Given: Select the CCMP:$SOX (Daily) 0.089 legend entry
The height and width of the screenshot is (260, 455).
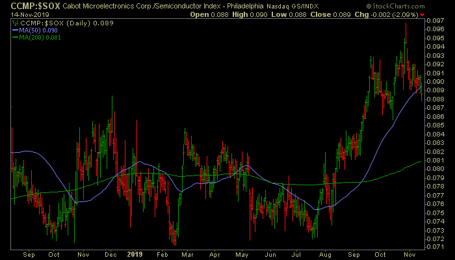Looking at the screenshot, I should (67, 23).
